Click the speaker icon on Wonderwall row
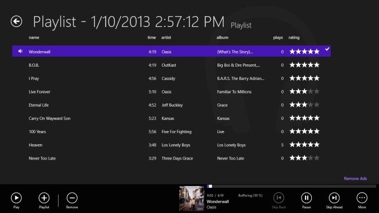Viewport: 379px width, 213px height. (x=20, y=51)
